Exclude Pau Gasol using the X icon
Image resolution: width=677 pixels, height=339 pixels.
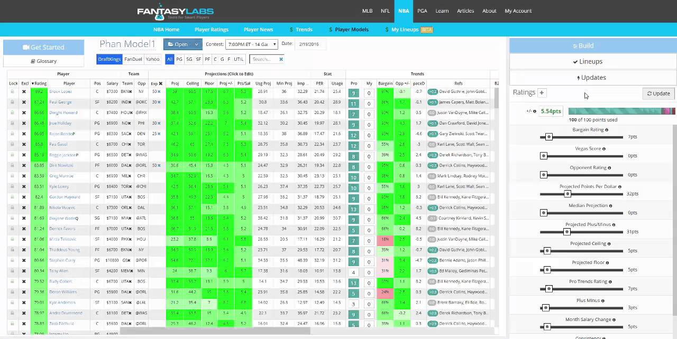point(24,144)
